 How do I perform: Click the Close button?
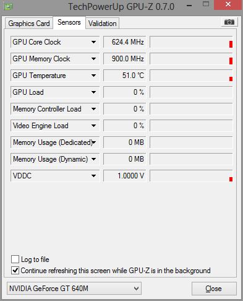pos(214,289)
